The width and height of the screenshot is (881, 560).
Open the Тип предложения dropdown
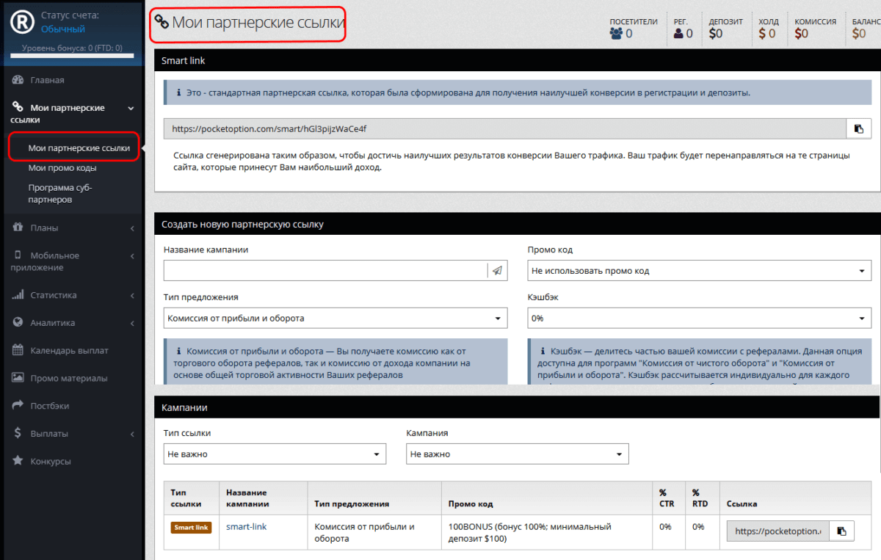pyautogui.click(x=335, y=319)
